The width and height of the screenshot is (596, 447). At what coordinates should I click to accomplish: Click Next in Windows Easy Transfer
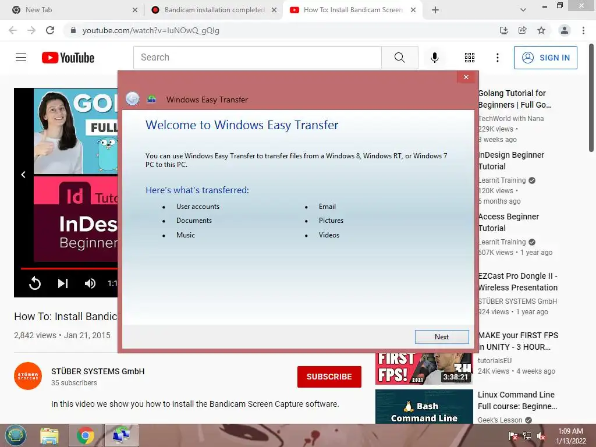442,337
